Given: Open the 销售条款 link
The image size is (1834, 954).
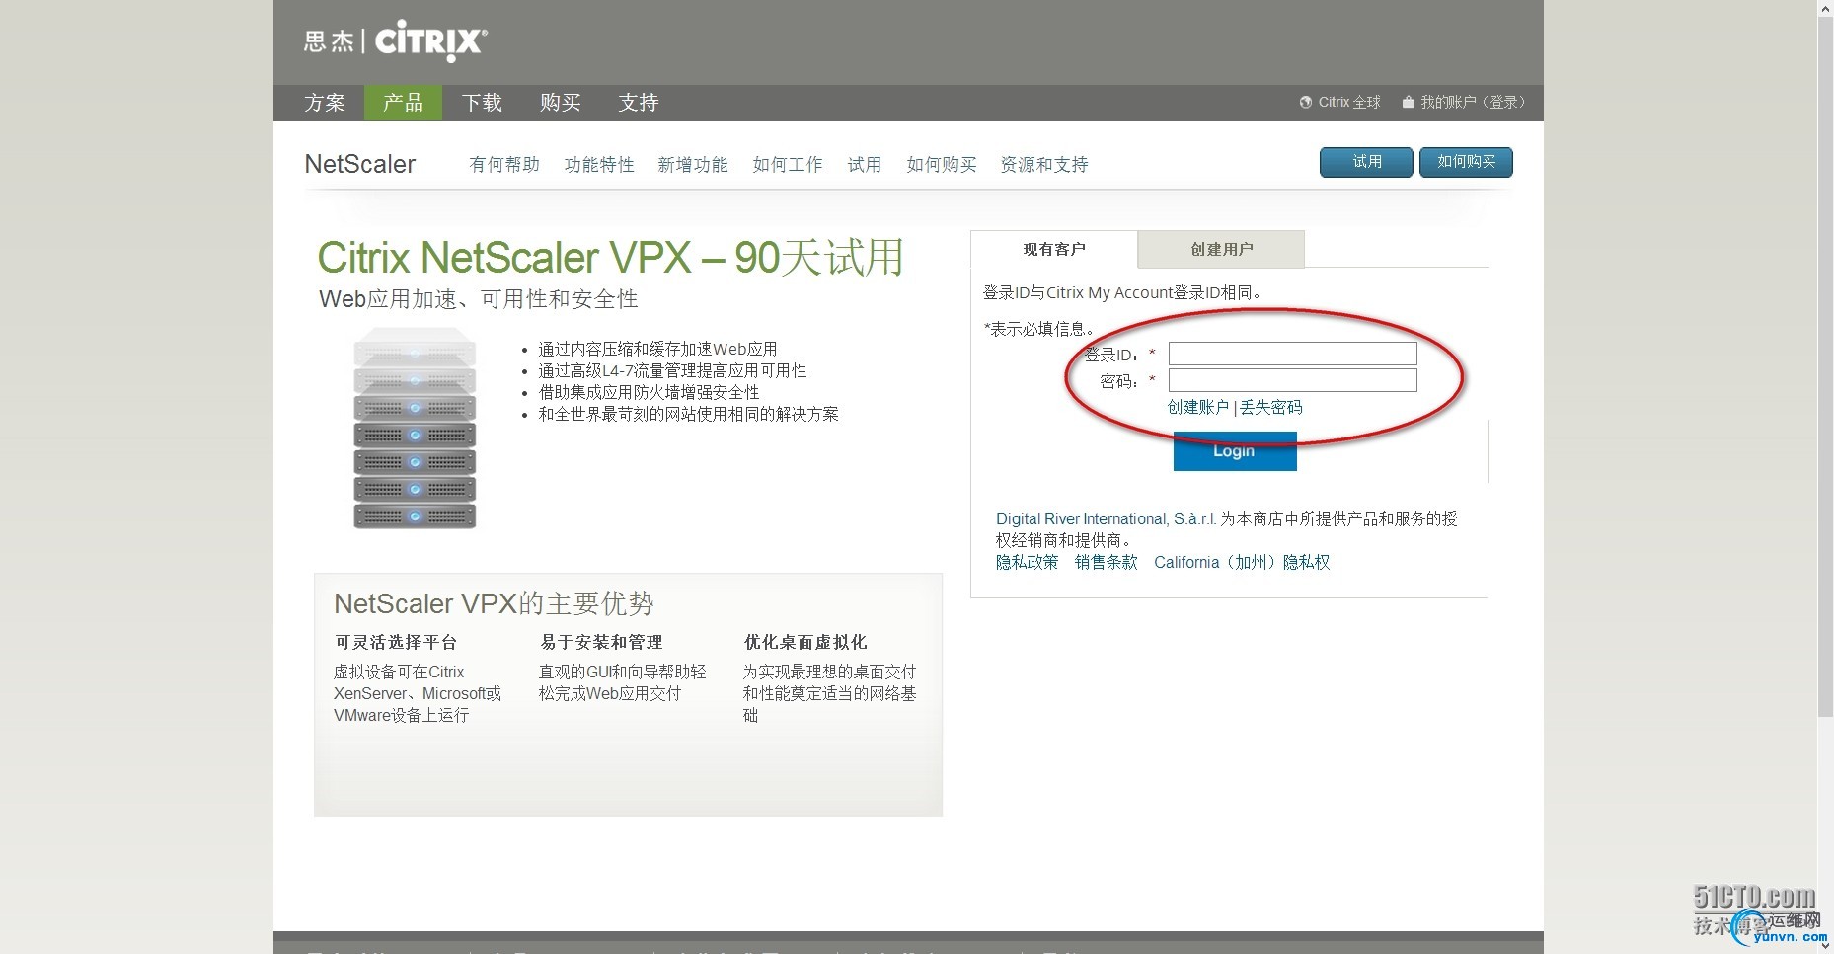Looking at the screenshot, I should [x=1106, y=562].
